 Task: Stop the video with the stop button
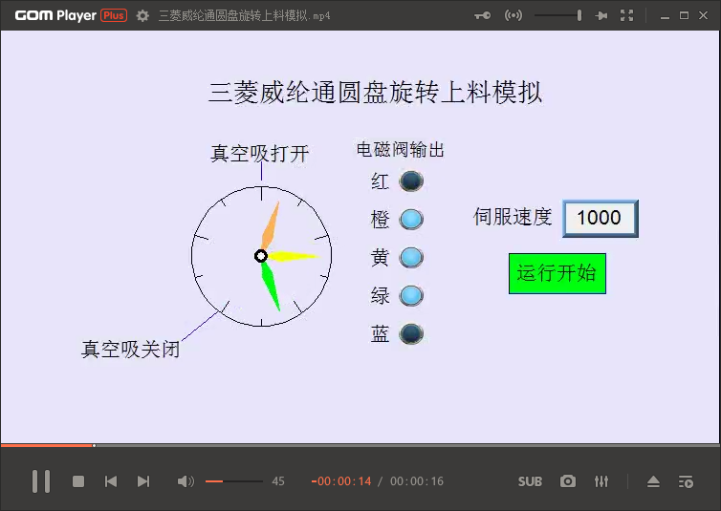click(78, 481)
